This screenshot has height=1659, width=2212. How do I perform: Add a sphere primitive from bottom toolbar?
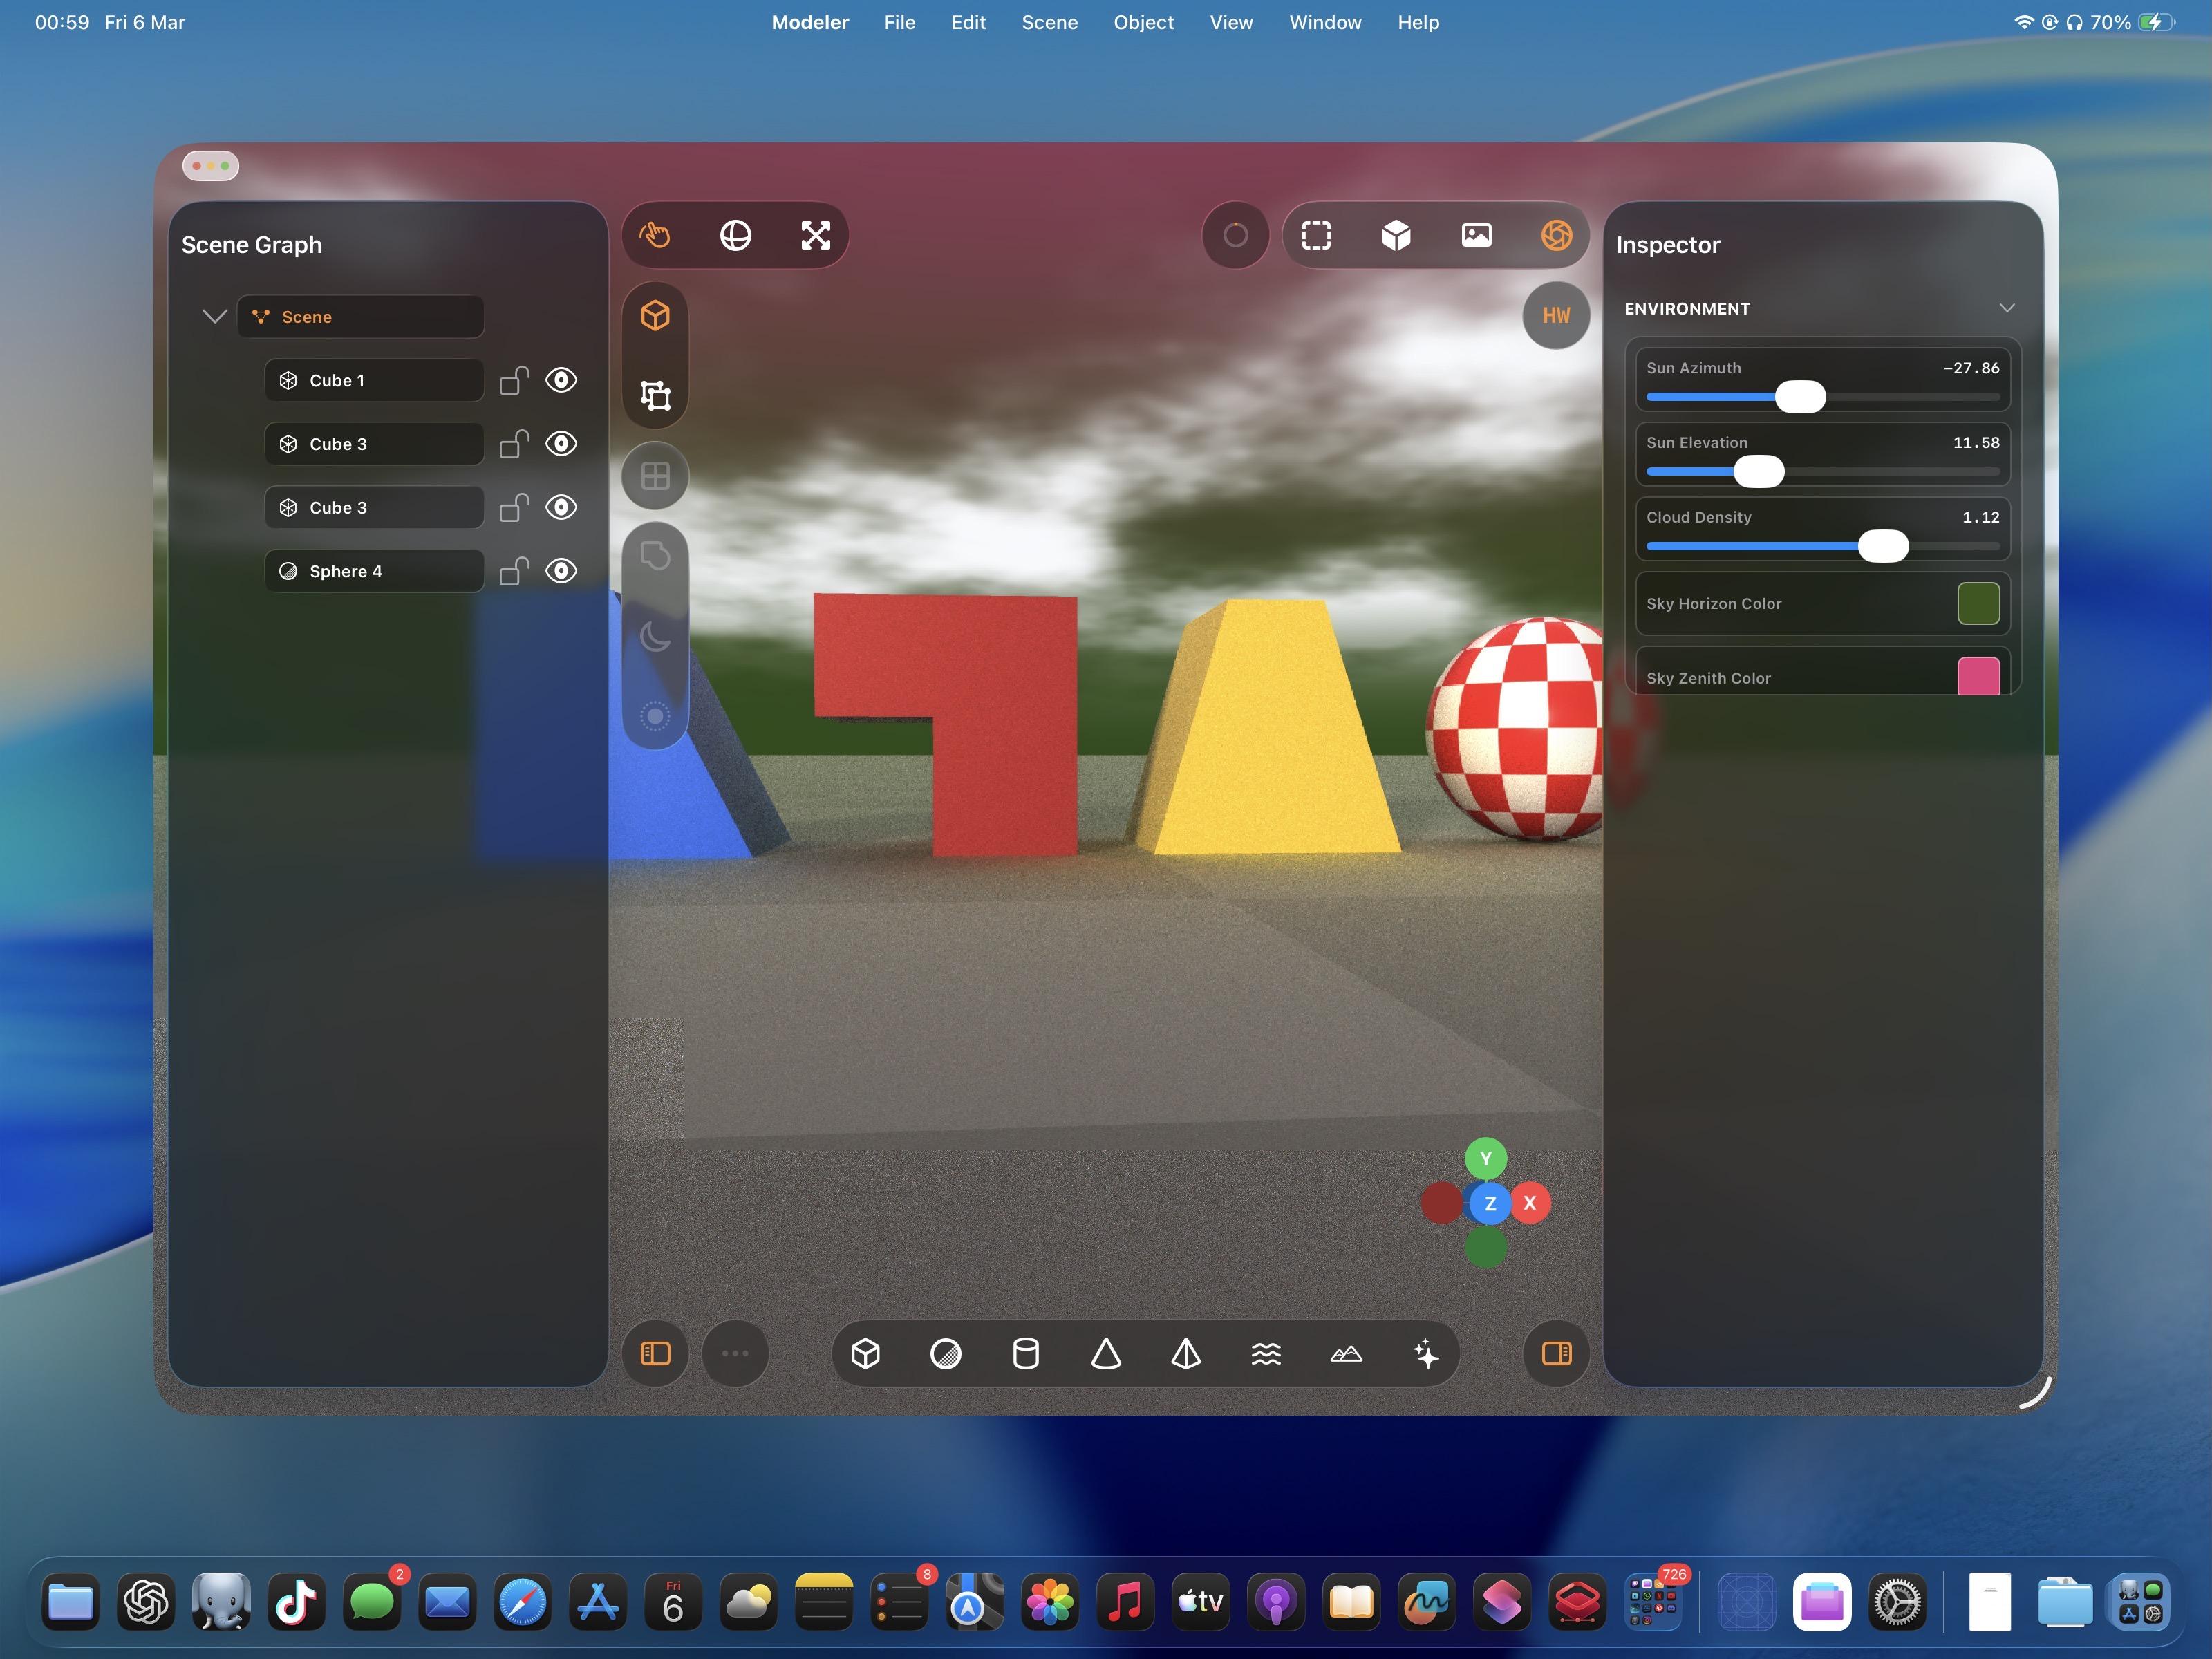click(946, 1354)
